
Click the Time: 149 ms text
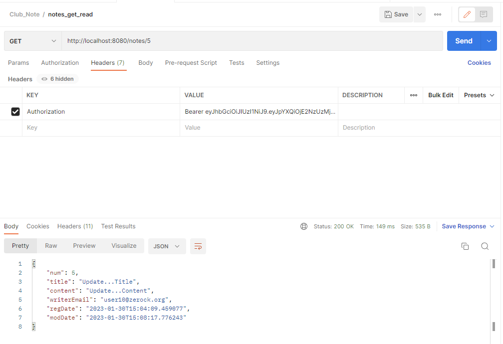pos(377,226)
